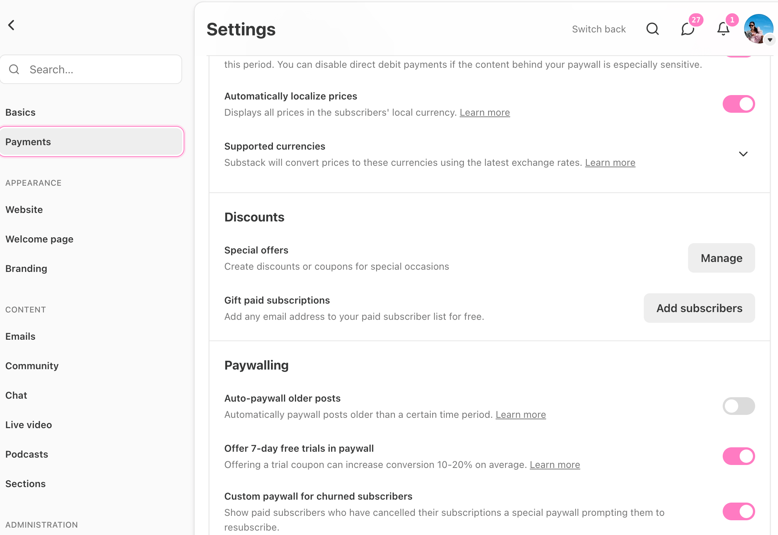Open Learn more about supported currencies
This screenshot has width=778, height=535.
click(610, 162)
